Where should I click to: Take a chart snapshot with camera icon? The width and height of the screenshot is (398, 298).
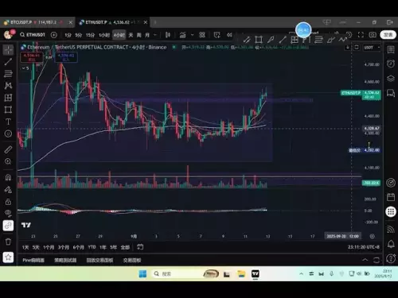click(x=373, y=35)
